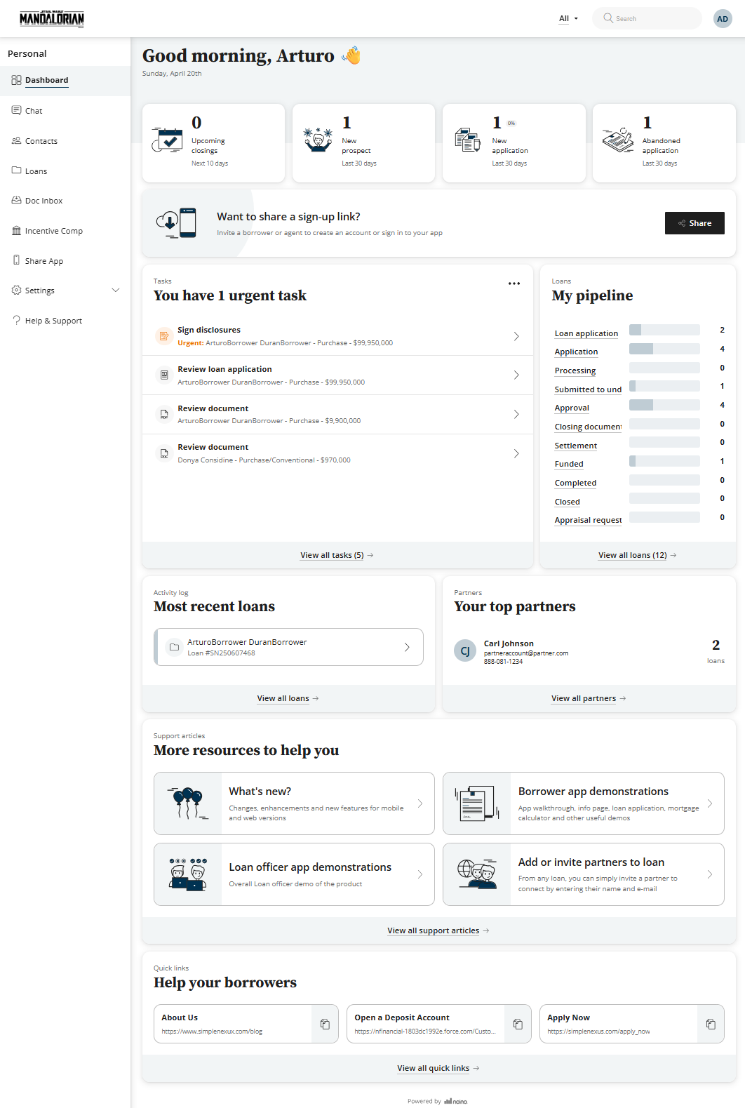Viewport: 745px width, 1108px height.
Task: Copy the Open a Deposit Account link
Action: point(518,1024)
